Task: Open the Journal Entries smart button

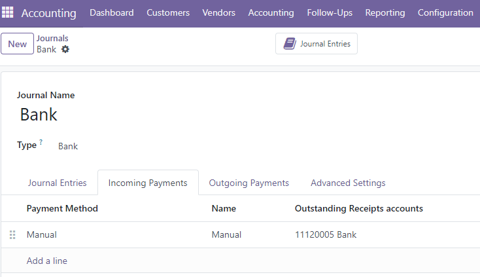Action: (317, 43)
